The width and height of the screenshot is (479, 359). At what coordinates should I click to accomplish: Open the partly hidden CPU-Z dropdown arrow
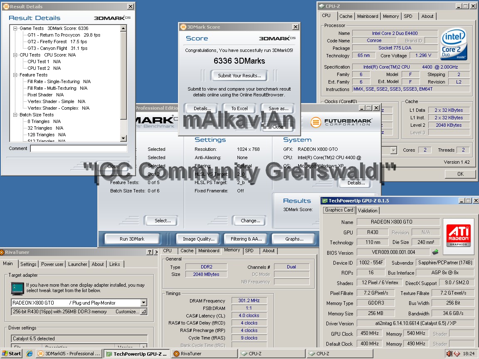pos(393,150)
